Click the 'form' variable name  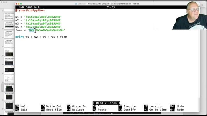tap(19, 30)
